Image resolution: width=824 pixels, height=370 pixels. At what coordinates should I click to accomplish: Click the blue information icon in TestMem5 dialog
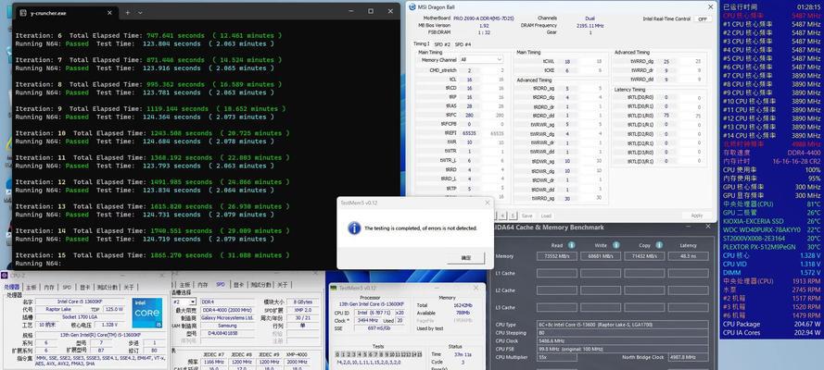point(355,228)
